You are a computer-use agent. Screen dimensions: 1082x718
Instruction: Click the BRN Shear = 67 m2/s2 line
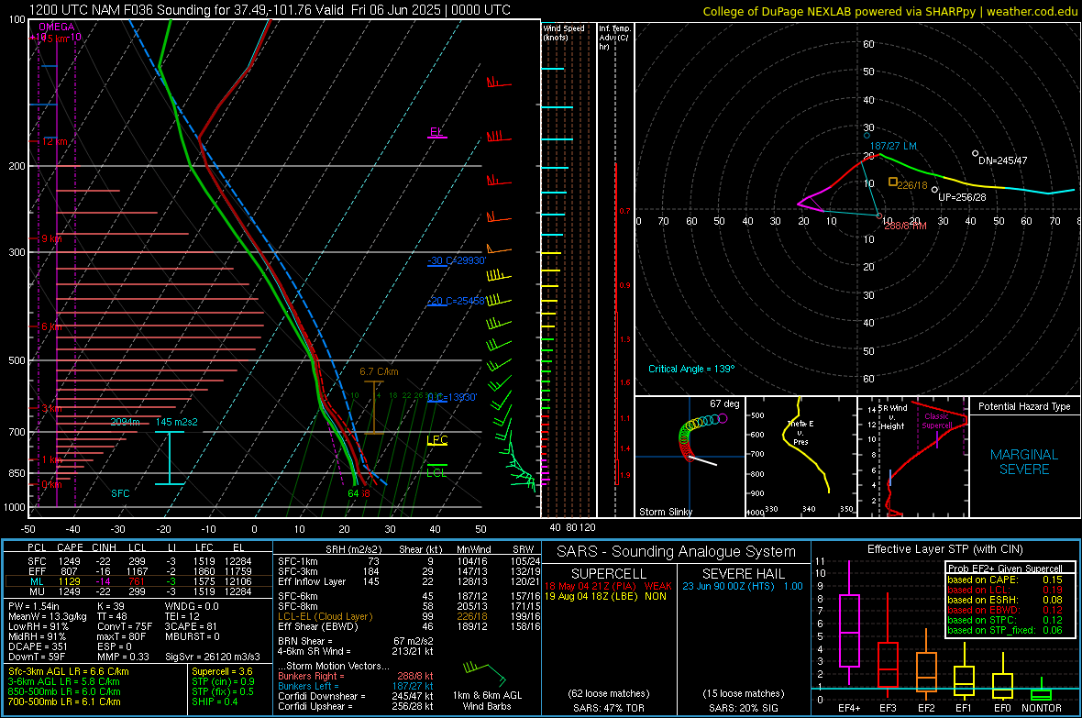[x=355, y=641]
